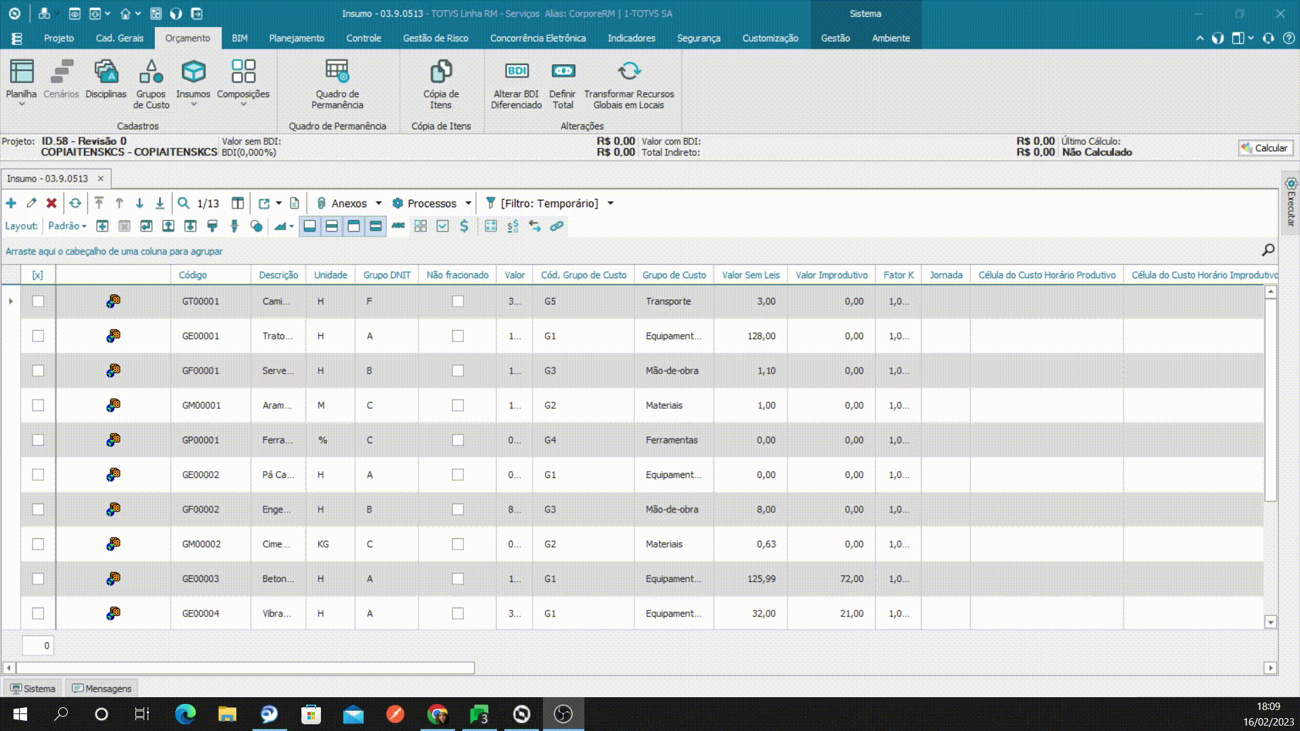Go to next record arrow
This screenshot has width=1300, height=731.
tap(139, 203)
